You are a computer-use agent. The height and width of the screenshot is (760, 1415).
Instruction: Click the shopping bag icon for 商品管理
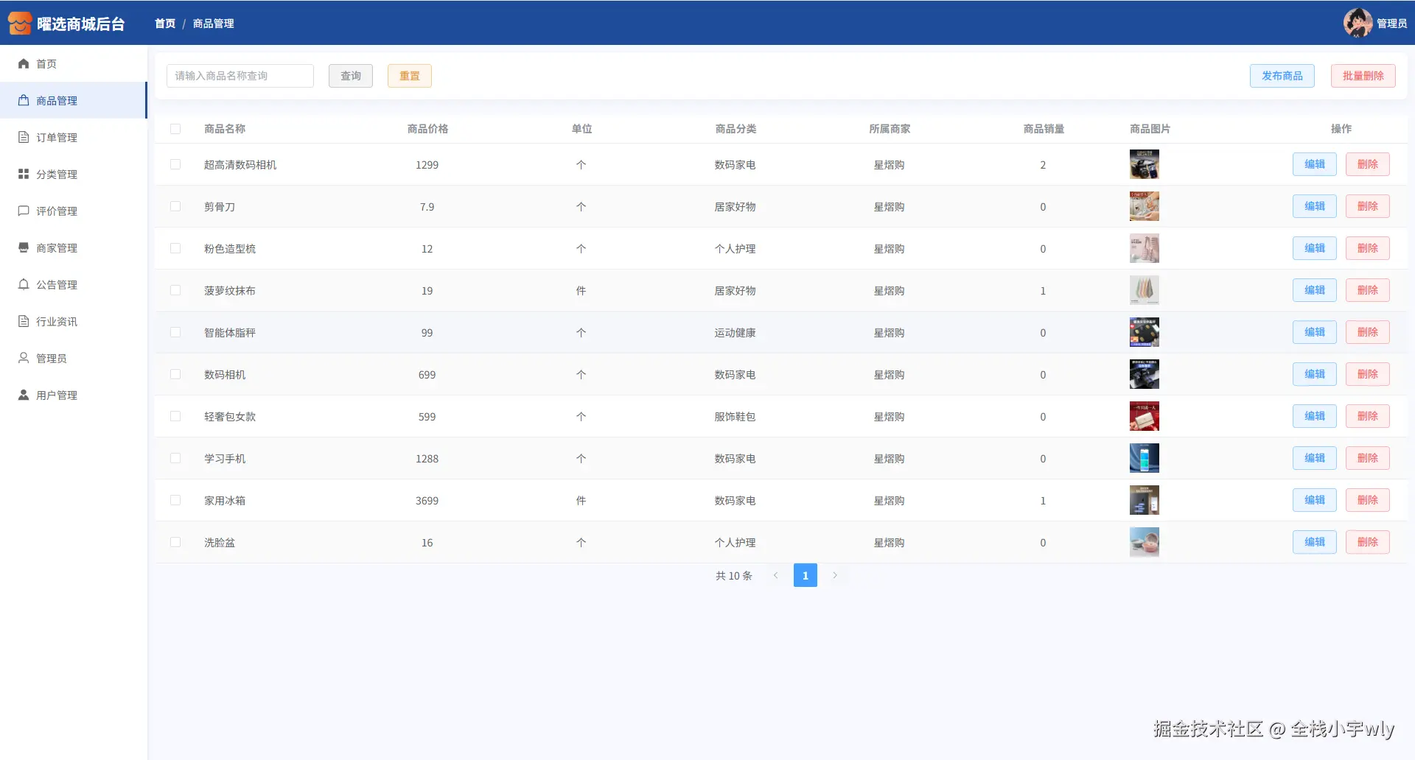click(24, 101)
